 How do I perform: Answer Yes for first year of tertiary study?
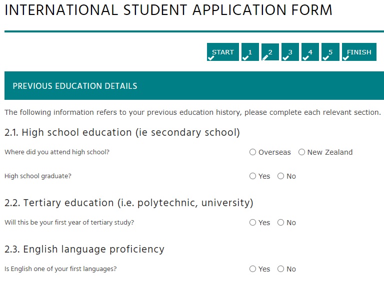pyautogui.click(x=253, y=223)
